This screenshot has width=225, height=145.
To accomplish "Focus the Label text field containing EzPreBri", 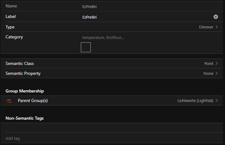I will click(x=145, y=17).
